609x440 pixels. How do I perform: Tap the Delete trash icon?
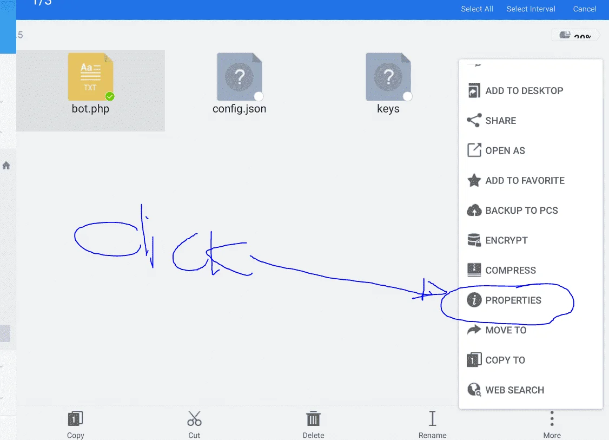coord(314,418)
